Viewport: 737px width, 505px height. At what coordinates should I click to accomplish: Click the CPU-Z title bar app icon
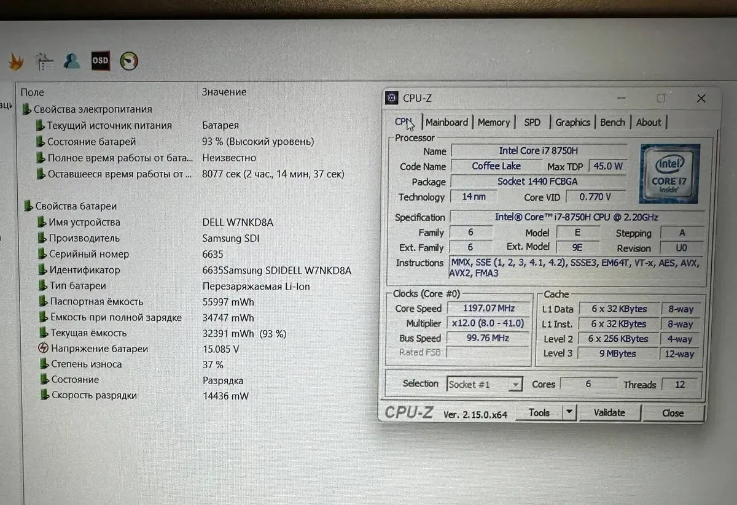(392, 98)
